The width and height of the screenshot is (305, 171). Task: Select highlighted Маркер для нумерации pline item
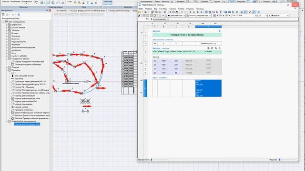tap(27, 124)
